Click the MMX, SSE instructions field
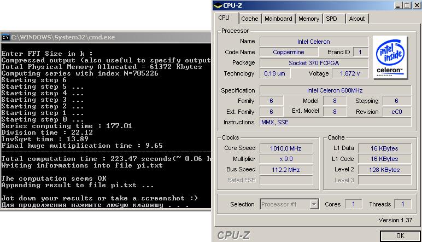This screenshot has width=422, height=242. pos(335,122)
